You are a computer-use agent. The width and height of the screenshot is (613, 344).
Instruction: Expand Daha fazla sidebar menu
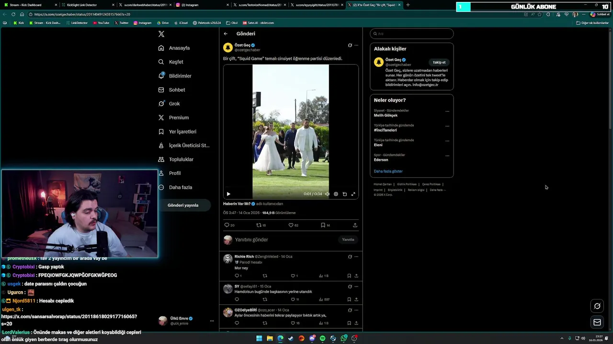click(175, 187)
